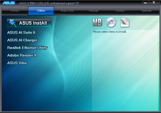Screen dimensions: 161x113
Task: Switch to the Specials tab
Action: coord(146,11)
